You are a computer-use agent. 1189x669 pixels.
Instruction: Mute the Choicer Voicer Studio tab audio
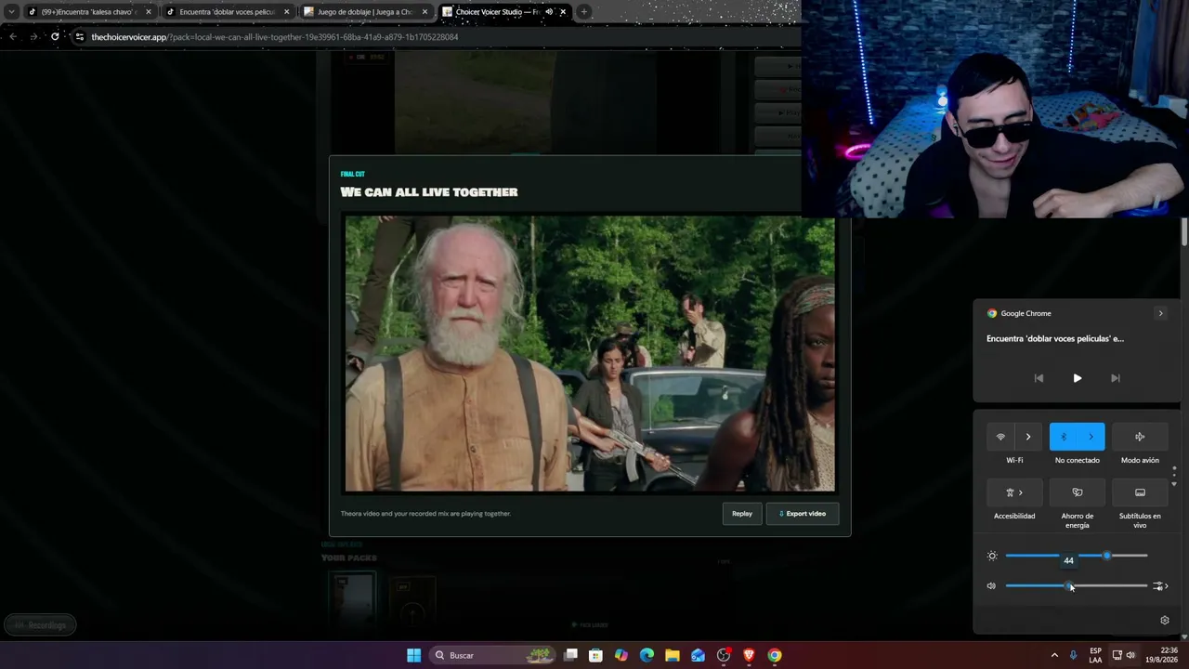[x=549, y=12]
